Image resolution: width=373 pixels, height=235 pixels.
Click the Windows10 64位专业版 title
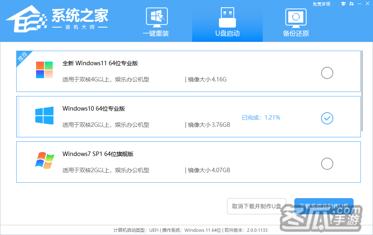(x=94, y=109)
